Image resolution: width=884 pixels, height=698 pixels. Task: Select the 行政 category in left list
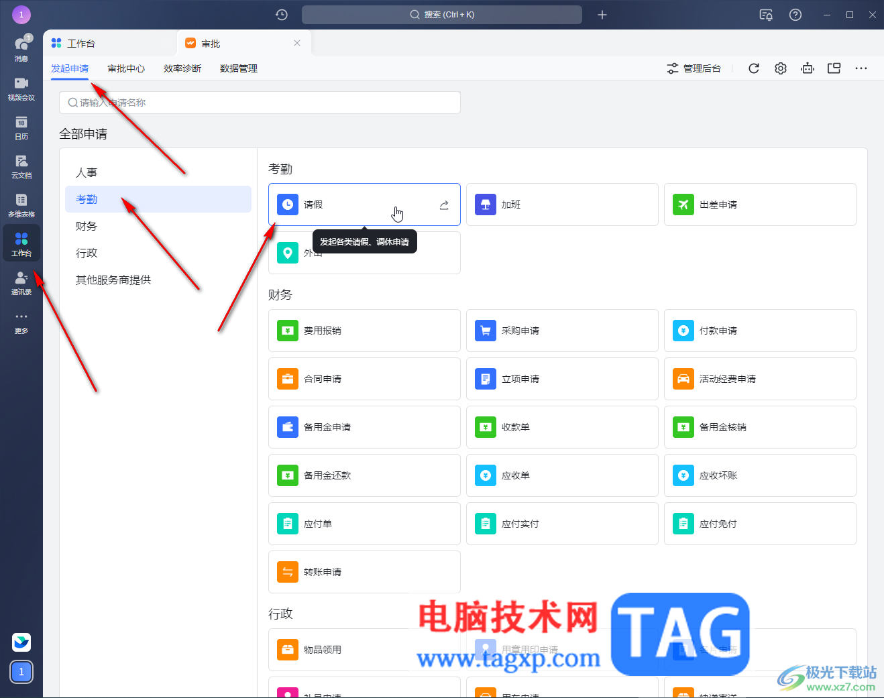[158, 253]
